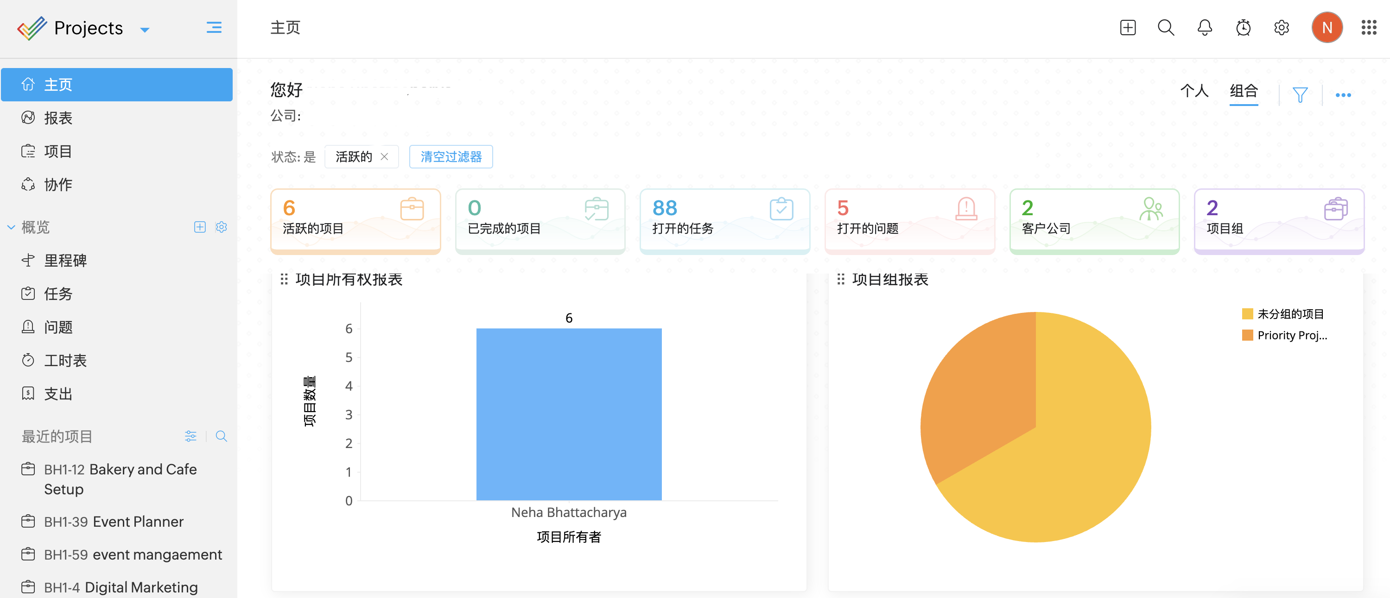The height and width of the screenshot is (598, 1390).
Task: Click the filter funnel icon
Action: [1300, 95]
